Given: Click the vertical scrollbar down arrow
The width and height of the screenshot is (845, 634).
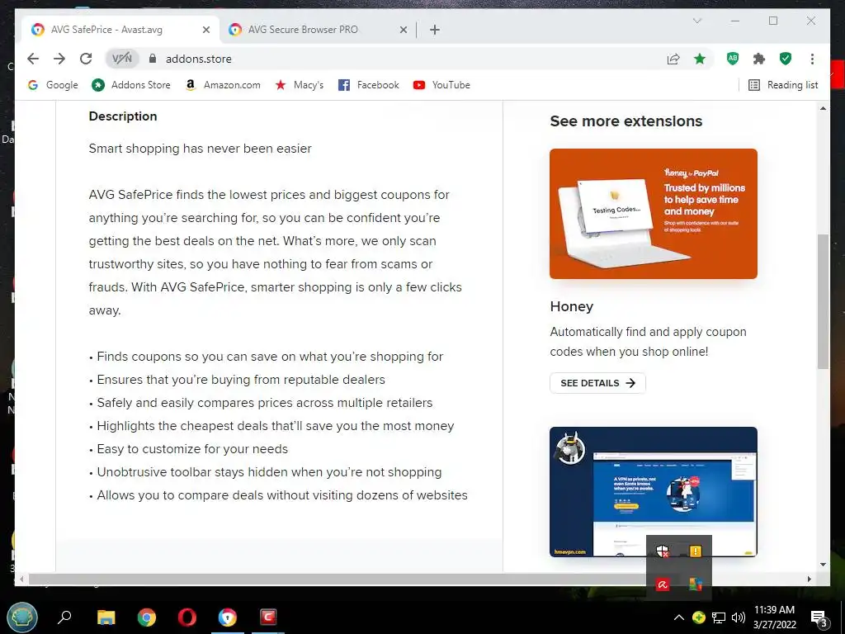Looking at the screenshot, I should (x=823, y=565).
